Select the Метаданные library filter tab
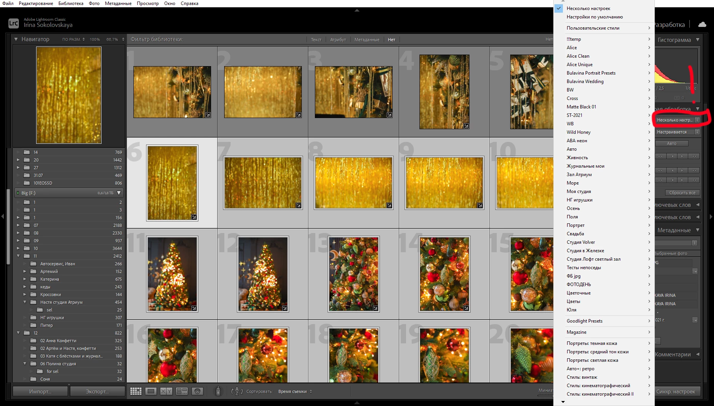714x406 pixels. pos(367,40)
